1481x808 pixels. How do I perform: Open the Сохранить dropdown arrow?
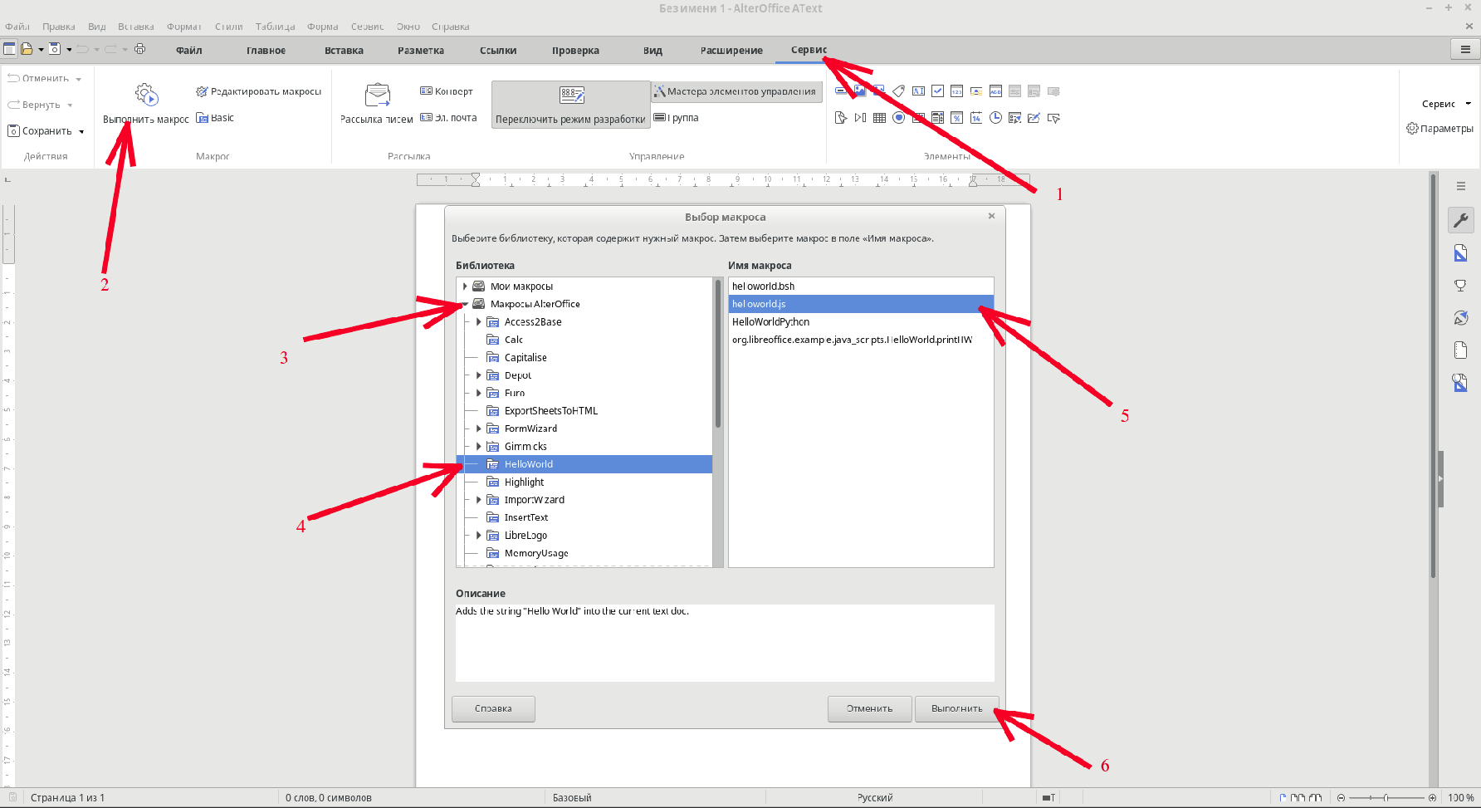click(81, 131)
